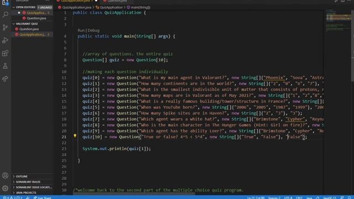Click the Java language mode indicator
Viewport: 354px width, 199px height.
point(309,198)
